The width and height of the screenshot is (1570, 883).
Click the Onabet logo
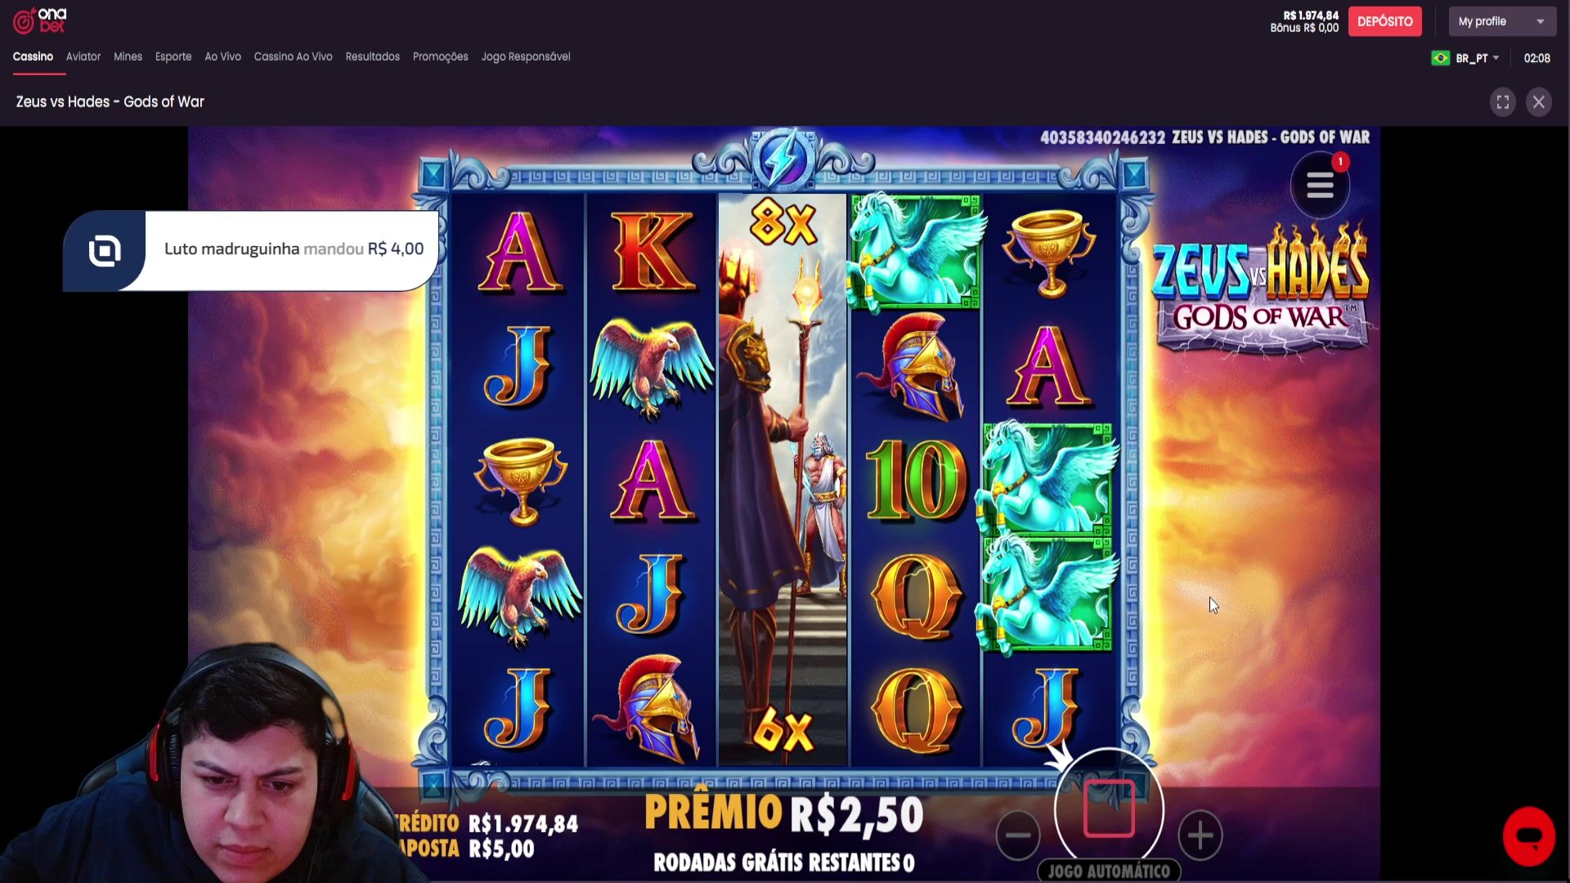(x=39, y=20)
